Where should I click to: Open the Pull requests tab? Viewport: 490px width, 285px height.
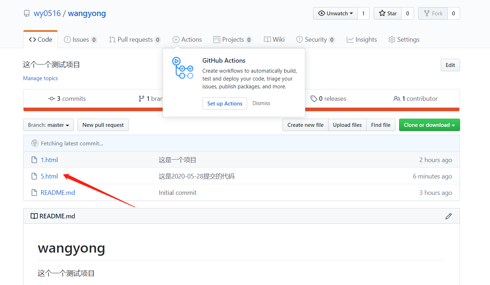pyautogui.click(x=135, y=40)
